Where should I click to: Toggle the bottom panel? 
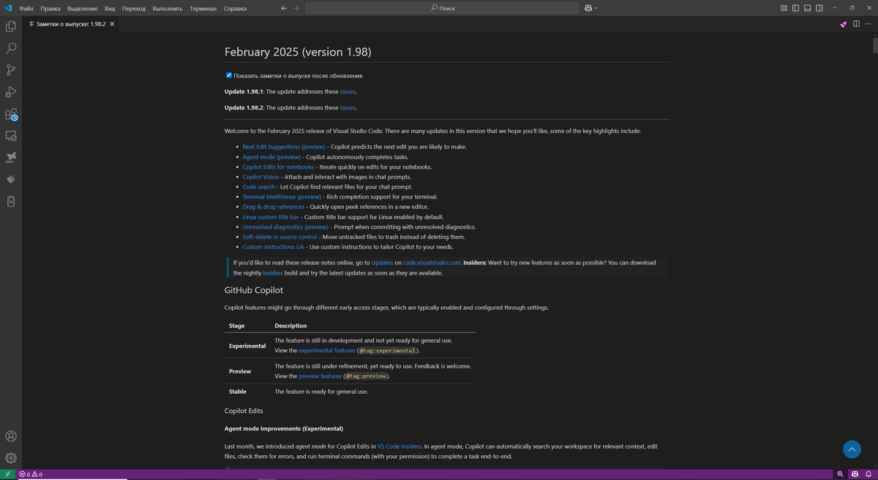coord(808,8)
